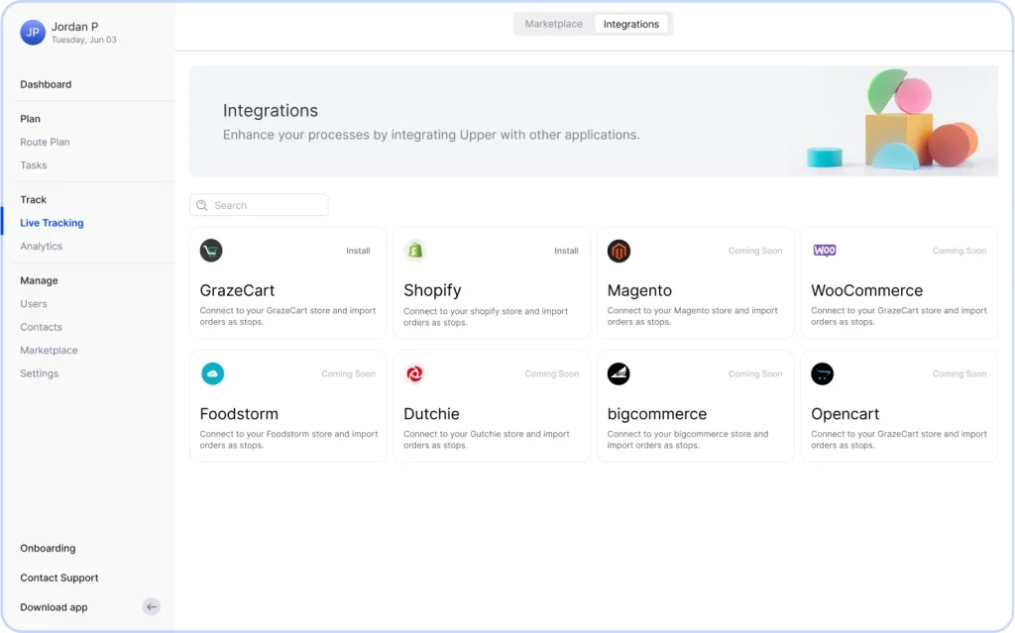1015x633 pixels.
Task: Click Contact Support in the sidebar
Action: (x=59, y=578)
